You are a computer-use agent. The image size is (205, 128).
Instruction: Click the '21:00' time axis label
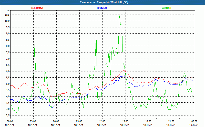coord(171,121)
